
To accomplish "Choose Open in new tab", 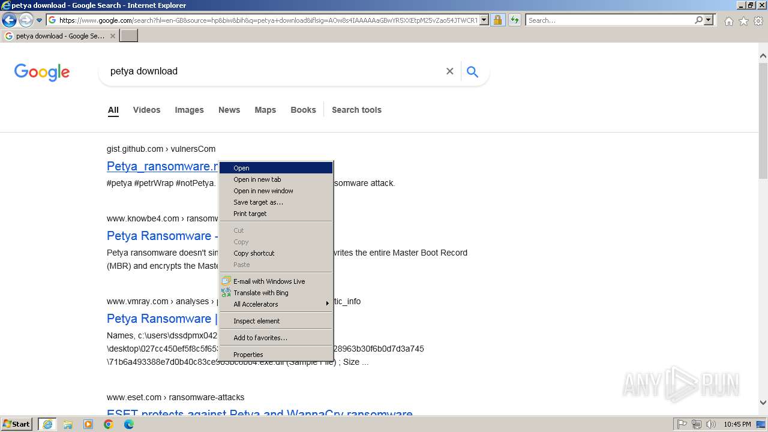I will [276, 179].
